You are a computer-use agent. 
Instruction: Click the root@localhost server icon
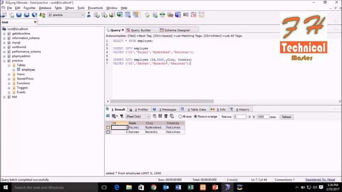[x=4, y=29]
